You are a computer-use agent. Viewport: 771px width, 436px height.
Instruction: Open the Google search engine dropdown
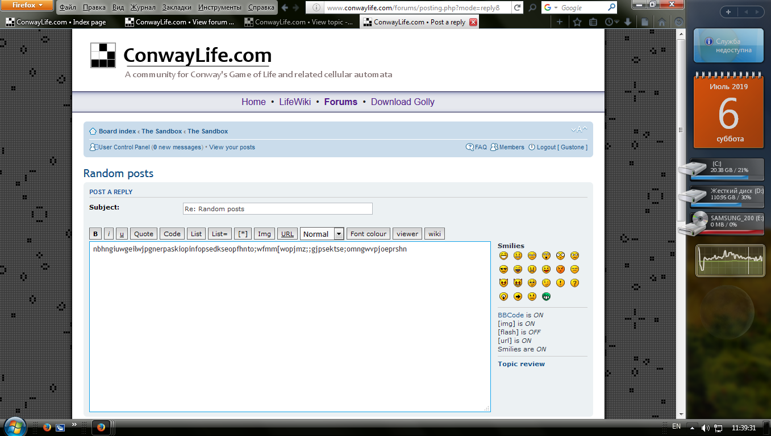tap(551, 8)
